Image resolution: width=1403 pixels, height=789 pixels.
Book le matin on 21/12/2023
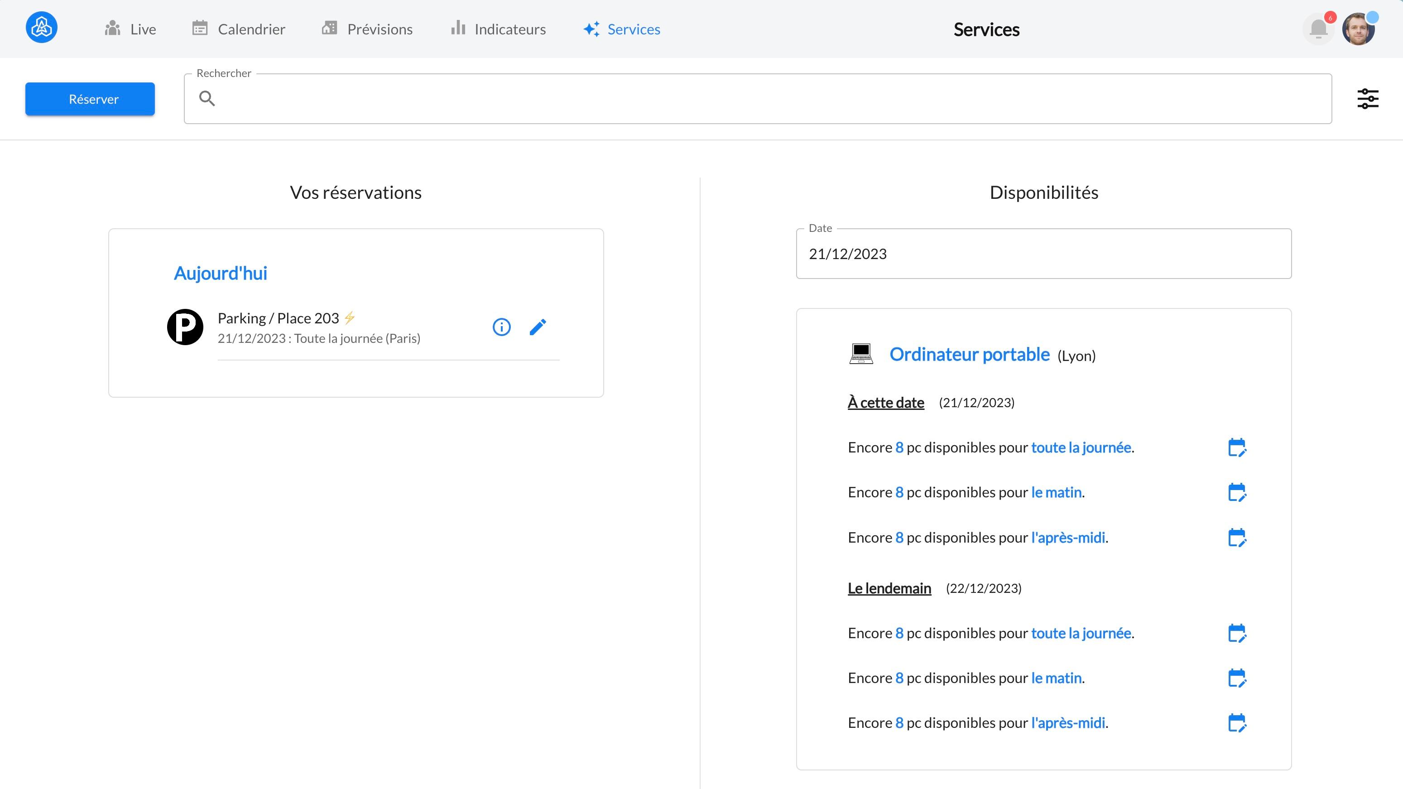pos(1237,492)
